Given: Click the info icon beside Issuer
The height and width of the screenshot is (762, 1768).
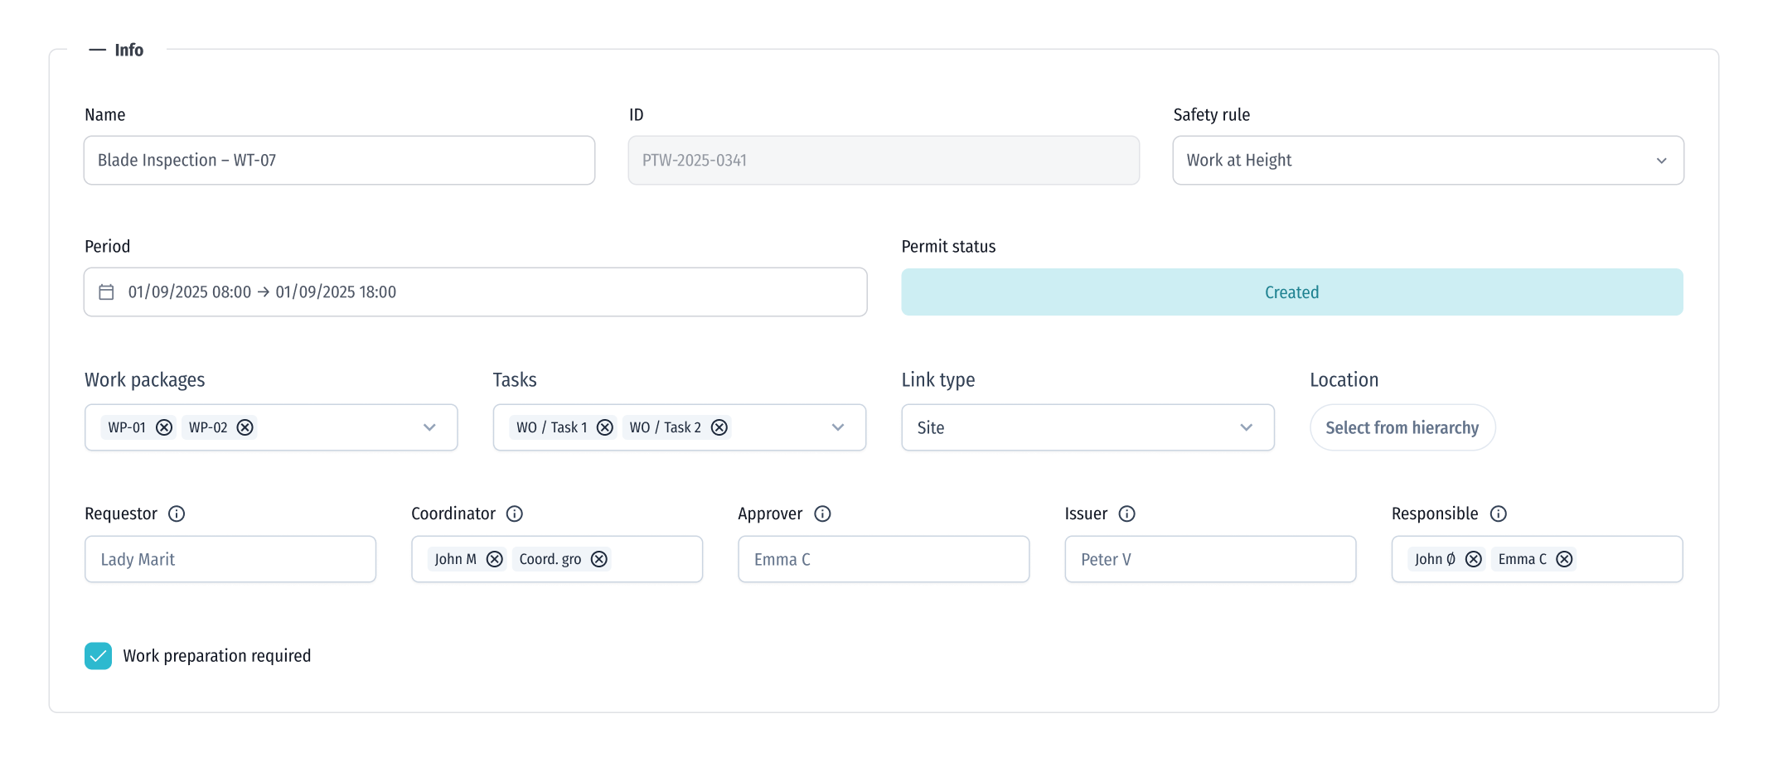Looking at the screenshot, I should 1126,514.
